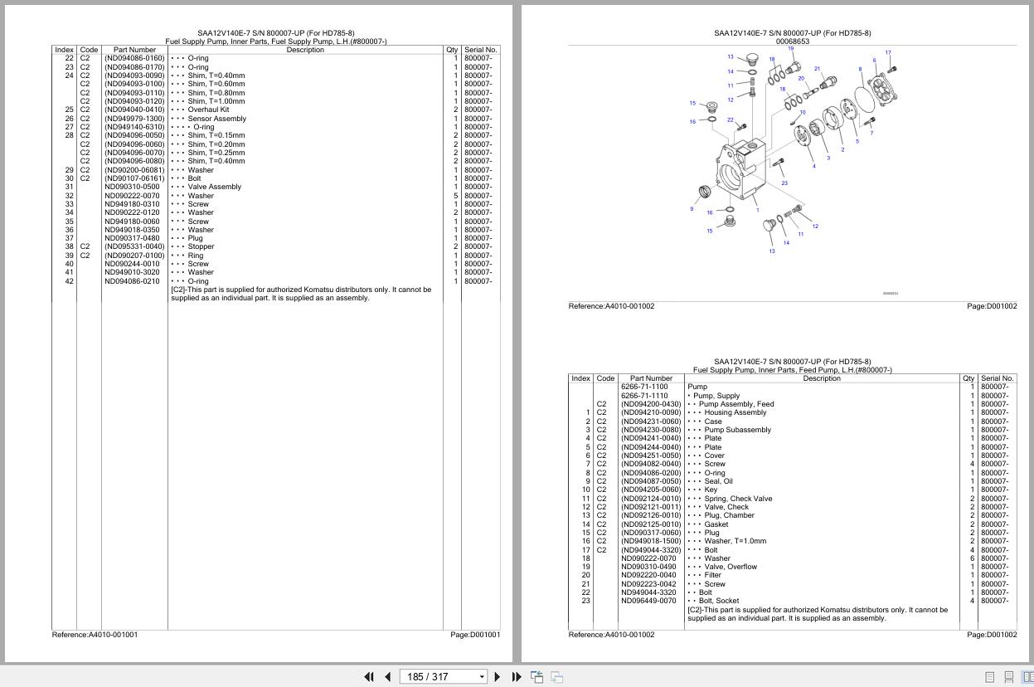This screenshot has width=1034, height=687.
Task: Click the Stopper description on left page
Action: 201,246
